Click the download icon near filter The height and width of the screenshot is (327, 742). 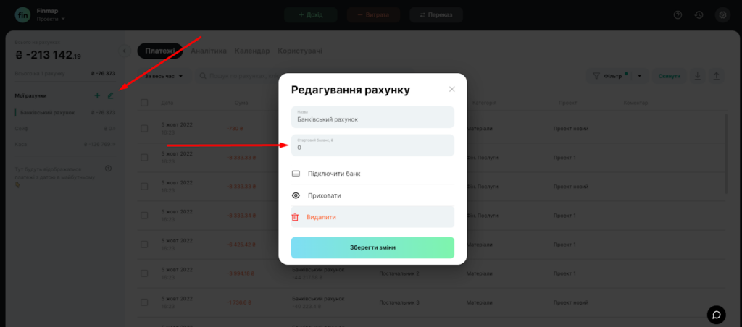tap(697, 76)
